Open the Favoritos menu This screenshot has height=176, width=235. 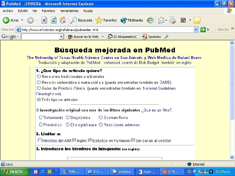[48, 11]
